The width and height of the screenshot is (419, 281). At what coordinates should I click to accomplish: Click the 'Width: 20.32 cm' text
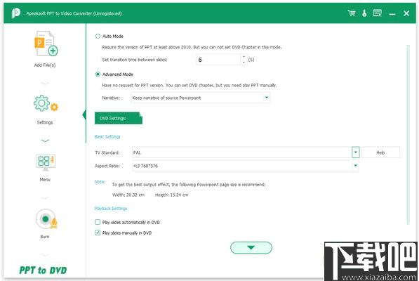[x=128, y=195]
